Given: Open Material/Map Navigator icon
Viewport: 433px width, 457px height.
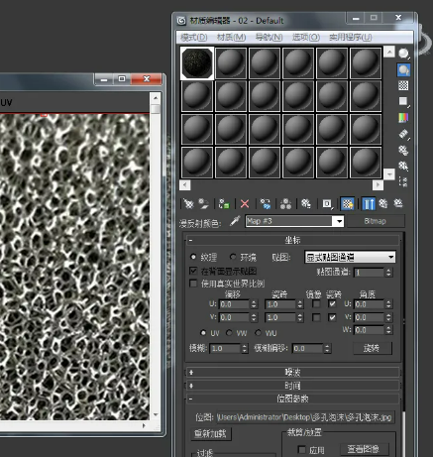Looking at the screenshot, I should pos(403,181).
